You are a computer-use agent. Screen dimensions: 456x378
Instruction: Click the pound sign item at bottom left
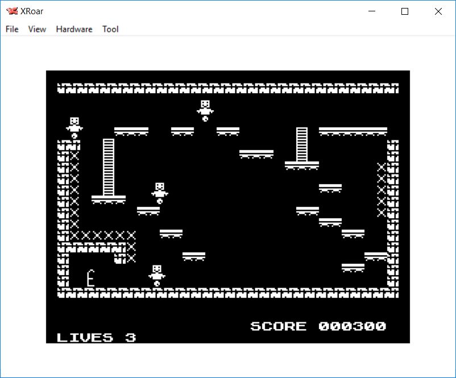pyautogui.click(x=90, y=279)
